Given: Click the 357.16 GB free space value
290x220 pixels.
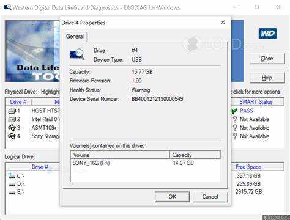Looking at the screenshot, I should 248,175.
